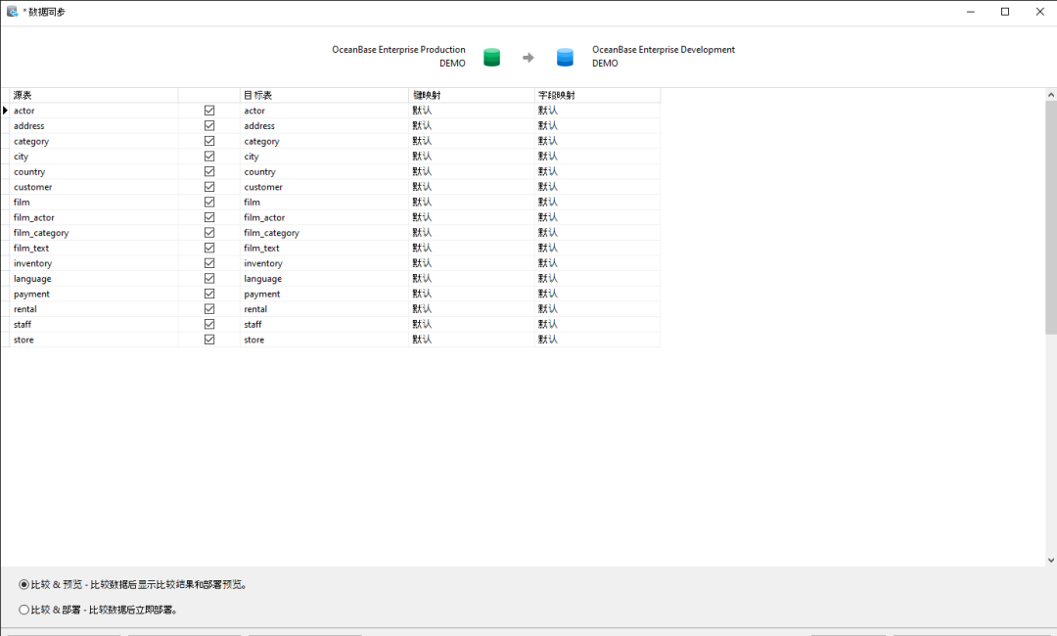Open target table cell for address row
This screenshot has height=636, width=1057.
tap(324, 125)
